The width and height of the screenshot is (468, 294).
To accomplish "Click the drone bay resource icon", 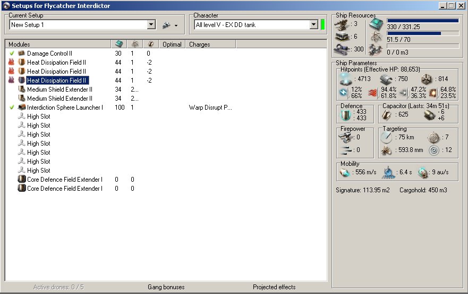I will coord(376,50).
